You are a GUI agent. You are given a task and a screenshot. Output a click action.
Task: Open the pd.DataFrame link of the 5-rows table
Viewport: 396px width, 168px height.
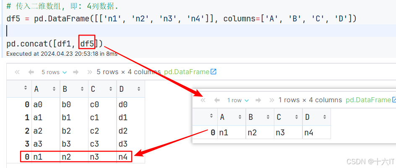coord(190,72)
